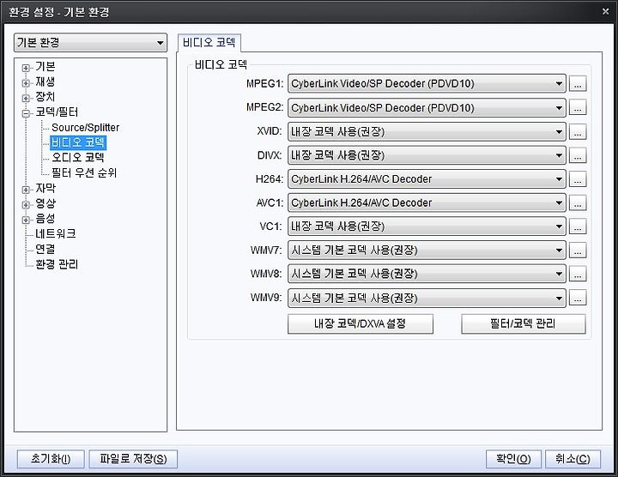The width and height of the screenshot is (618, 477).
Task: Click the '...' button next to WMV7
Action: [x=578, y=251]
